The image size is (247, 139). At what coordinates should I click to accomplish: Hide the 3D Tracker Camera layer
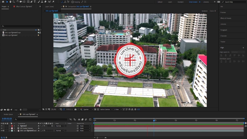(x=2, y=128)
